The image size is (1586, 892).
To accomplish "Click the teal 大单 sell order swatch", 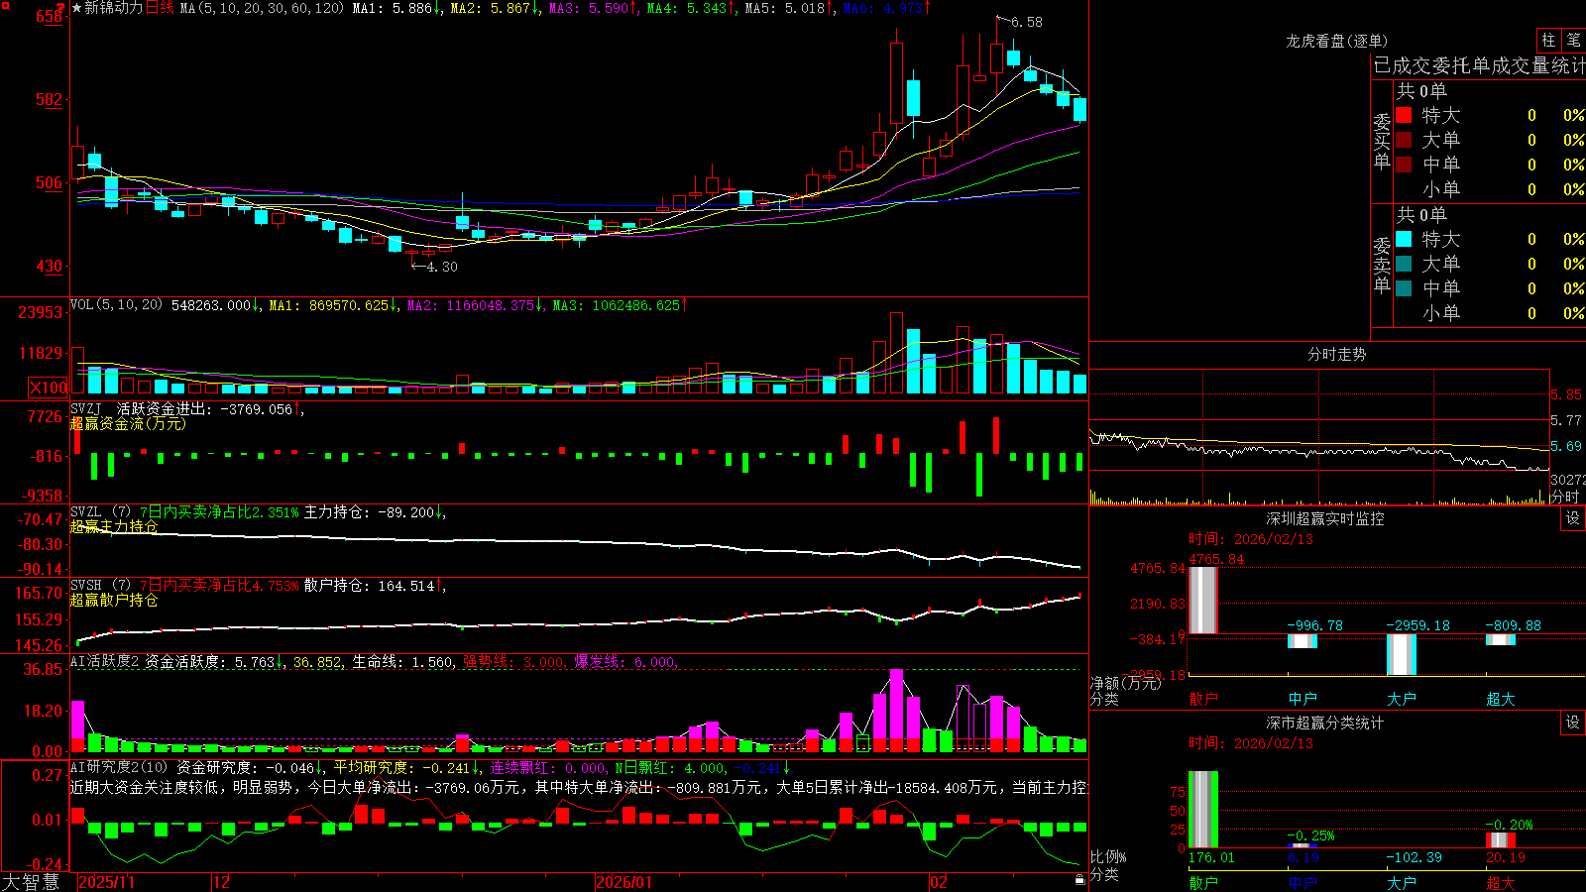I will click(1404, 264).
